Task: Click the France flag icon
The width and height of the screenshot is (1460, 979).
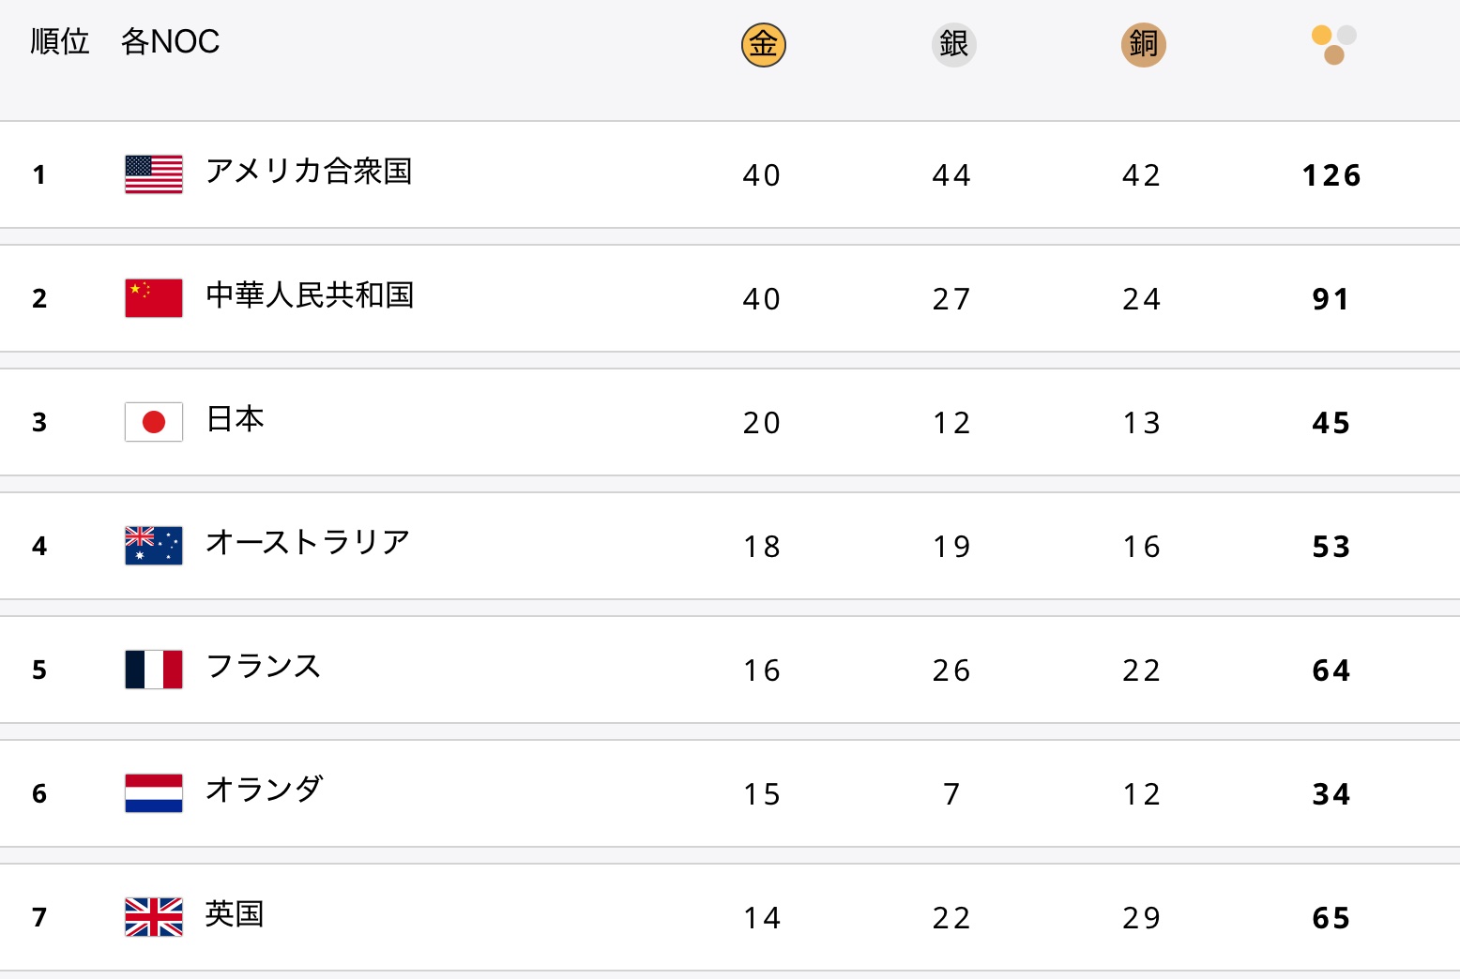Action: (x=154, y=670)
